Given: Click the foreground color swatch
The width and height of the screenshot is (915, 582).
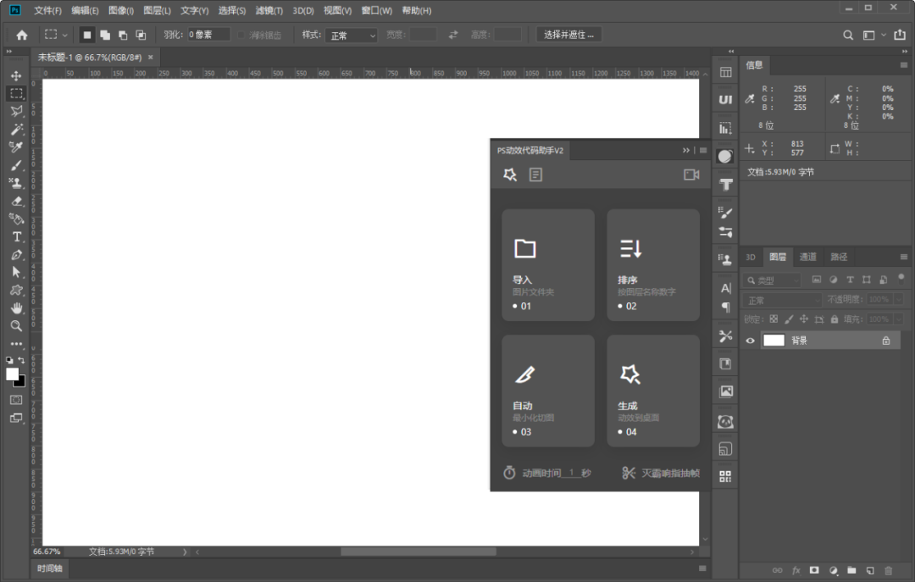Looking at the screenshot, I should 12,374.
